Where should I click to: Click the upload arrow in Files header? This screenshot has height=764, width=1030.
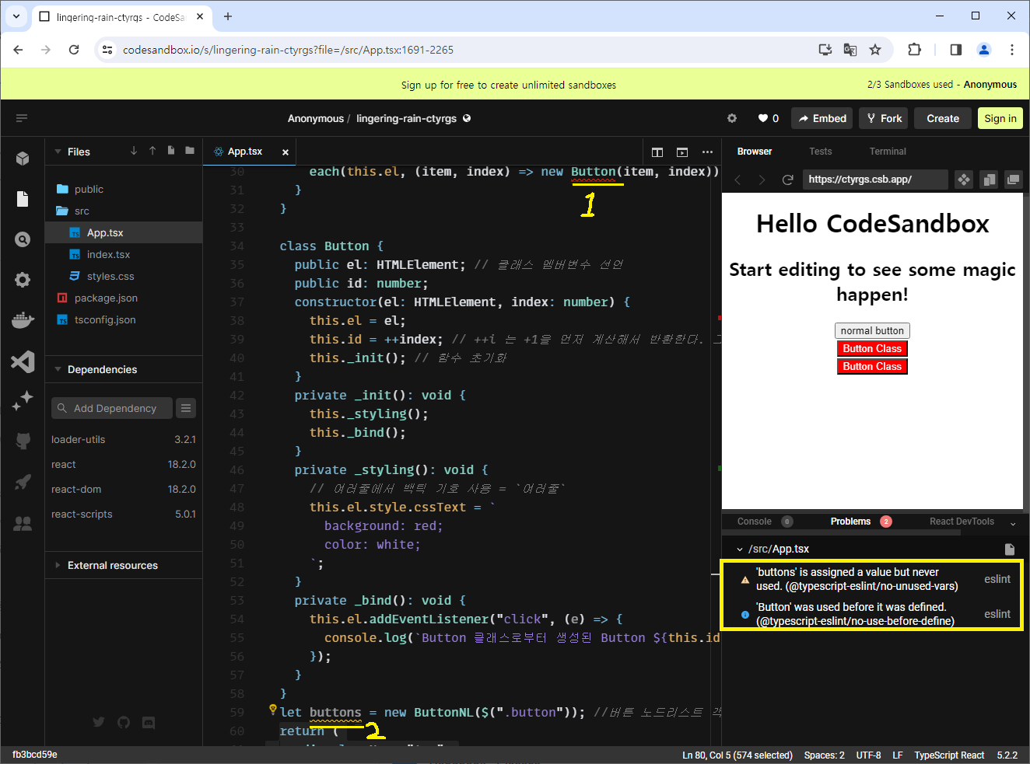(x=152, y=151)
